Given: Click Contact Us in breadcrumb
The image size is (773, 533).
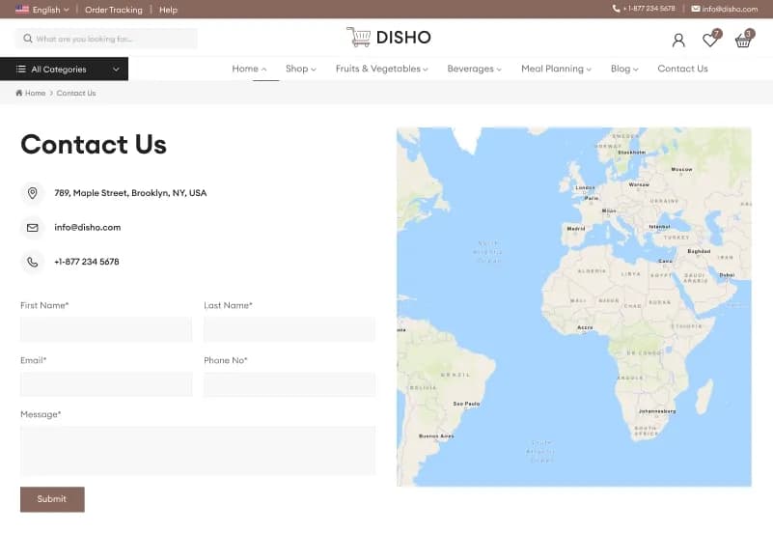Looking at the screenshot, I should 76,93.
